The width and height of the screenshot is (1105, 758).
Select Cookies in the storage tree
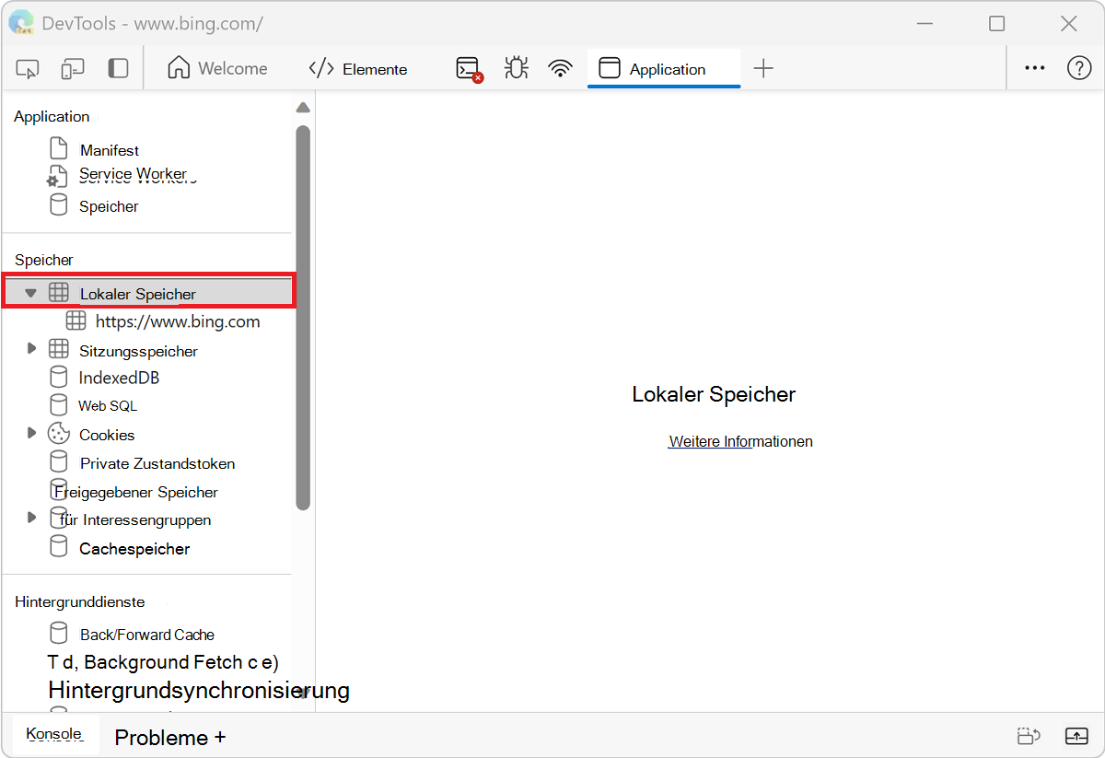(107, 435)
